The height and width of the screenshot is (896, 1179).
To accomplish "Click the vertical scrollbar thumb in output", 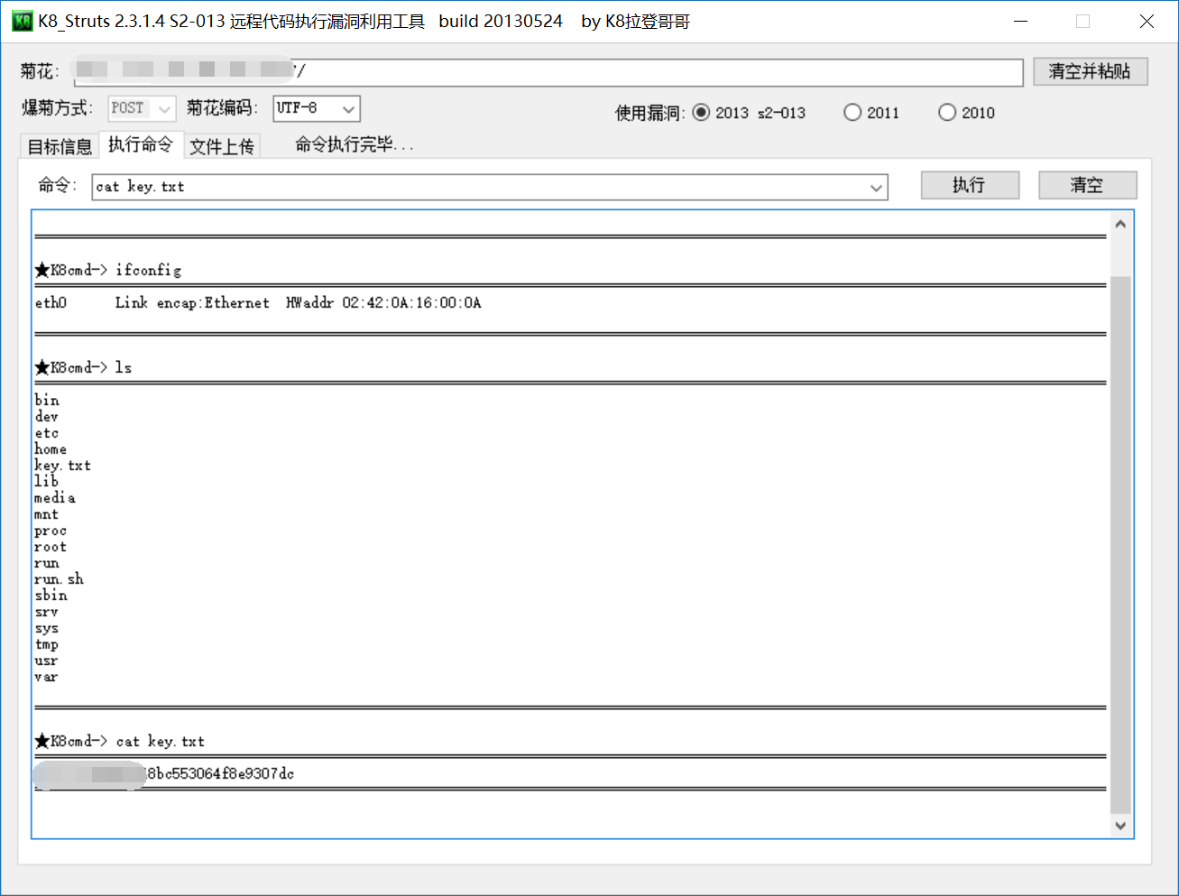I will coord(1120,541).
